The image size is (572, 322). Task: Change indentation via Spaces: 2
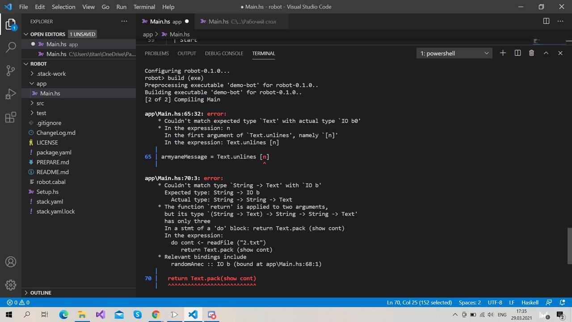click(x=470, y=303)
